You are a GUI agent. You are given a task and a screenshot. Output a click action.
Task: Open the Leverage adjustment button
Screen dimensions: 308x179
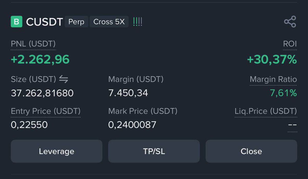pos(56,151)
